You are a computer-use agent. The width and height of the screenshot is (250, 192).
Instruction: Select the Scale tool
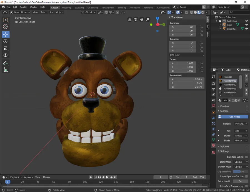[6, 48]
